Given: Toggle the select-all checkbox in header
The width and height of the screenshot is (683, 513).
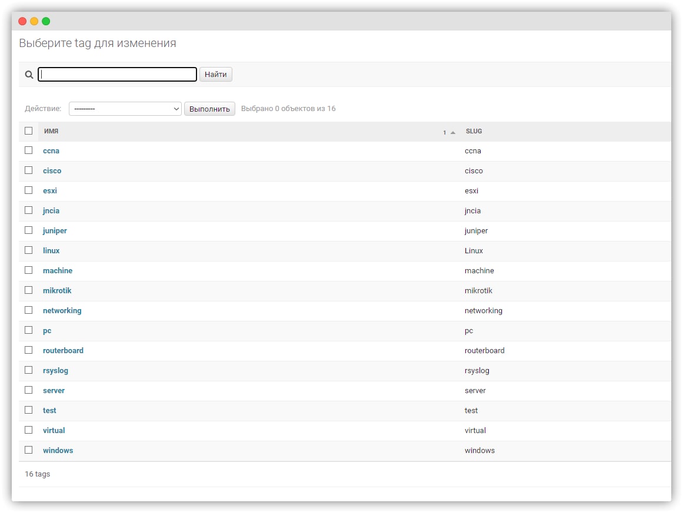Looking at the screenshot, I should [x=28, y=131].
